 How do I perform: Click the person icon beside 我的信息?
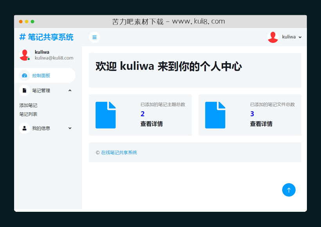tap(24, 128)
